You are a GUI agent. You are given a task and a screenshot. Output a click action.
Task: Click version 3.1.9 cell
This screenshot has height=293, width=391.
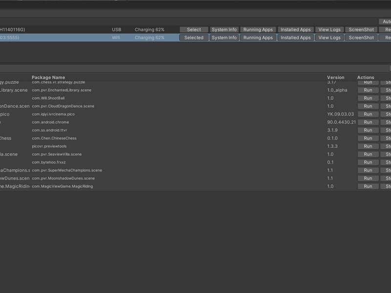click(332, 130)
